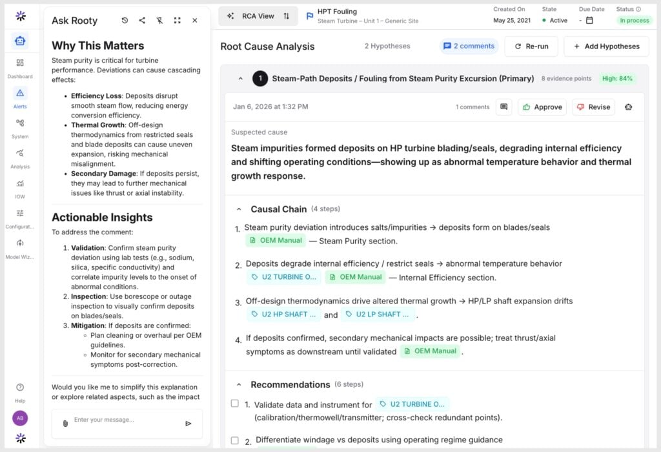Open U2 TURBINE O... tag in Recommendations
The image size is (661, 452).
412,404
